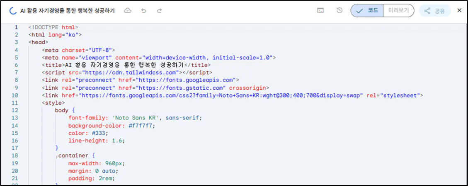Viewport: 468px width, 186px height.
Task: Click the 'color: #333;' line
Action: tap(88, 133)
